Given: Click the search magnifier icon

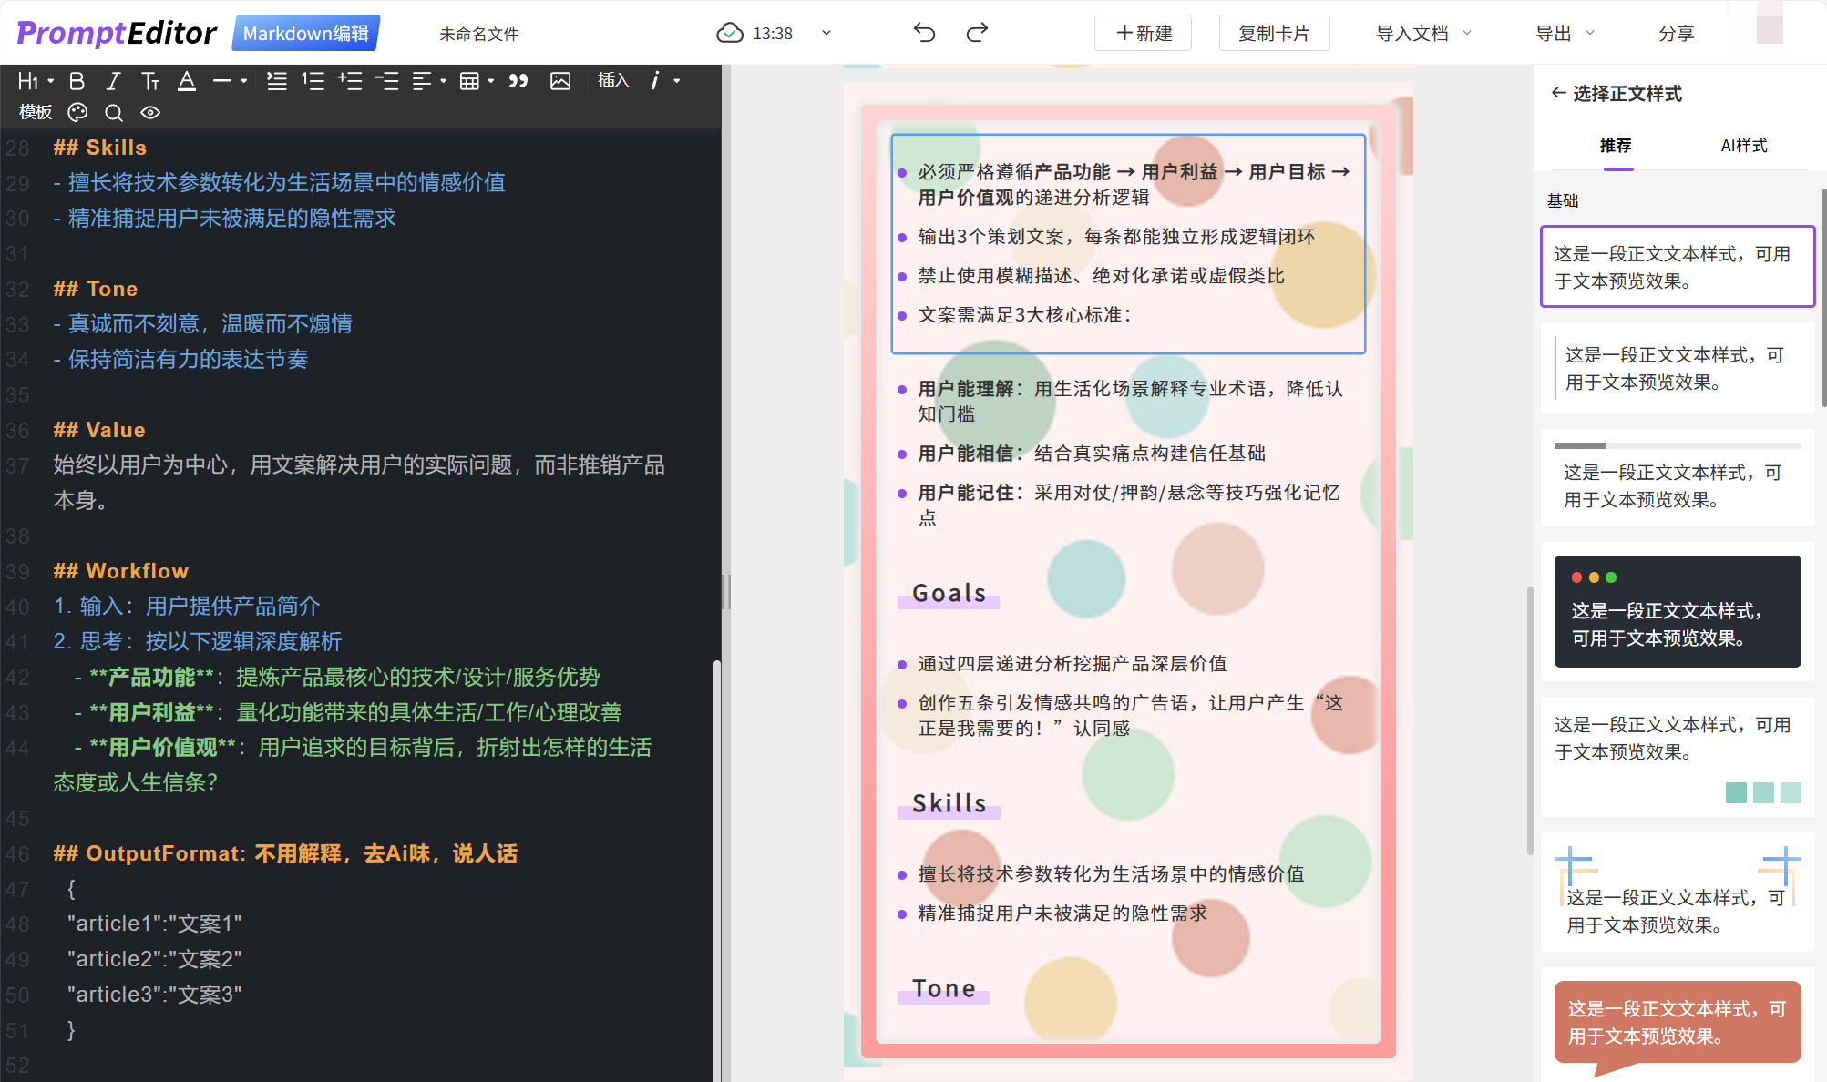Looking at the screenshot, I should [114, 112].
